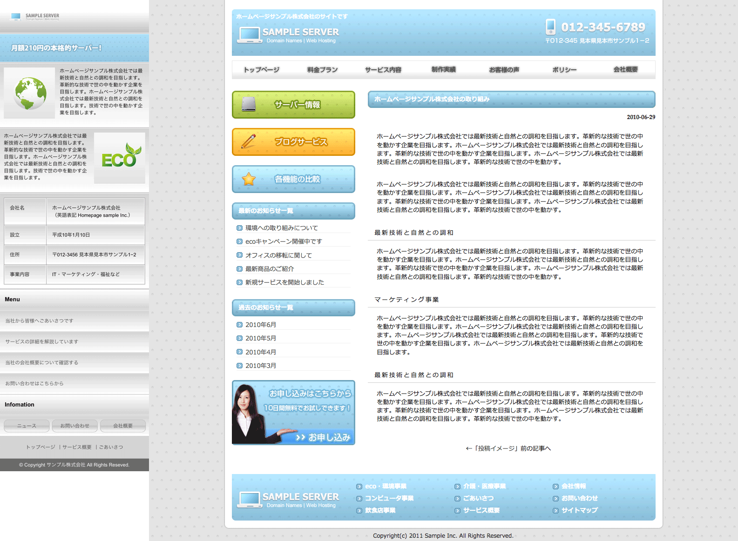The image size is (738, 541).
Task: Open the 2010年6月 archive link
Action: [261, 325]
